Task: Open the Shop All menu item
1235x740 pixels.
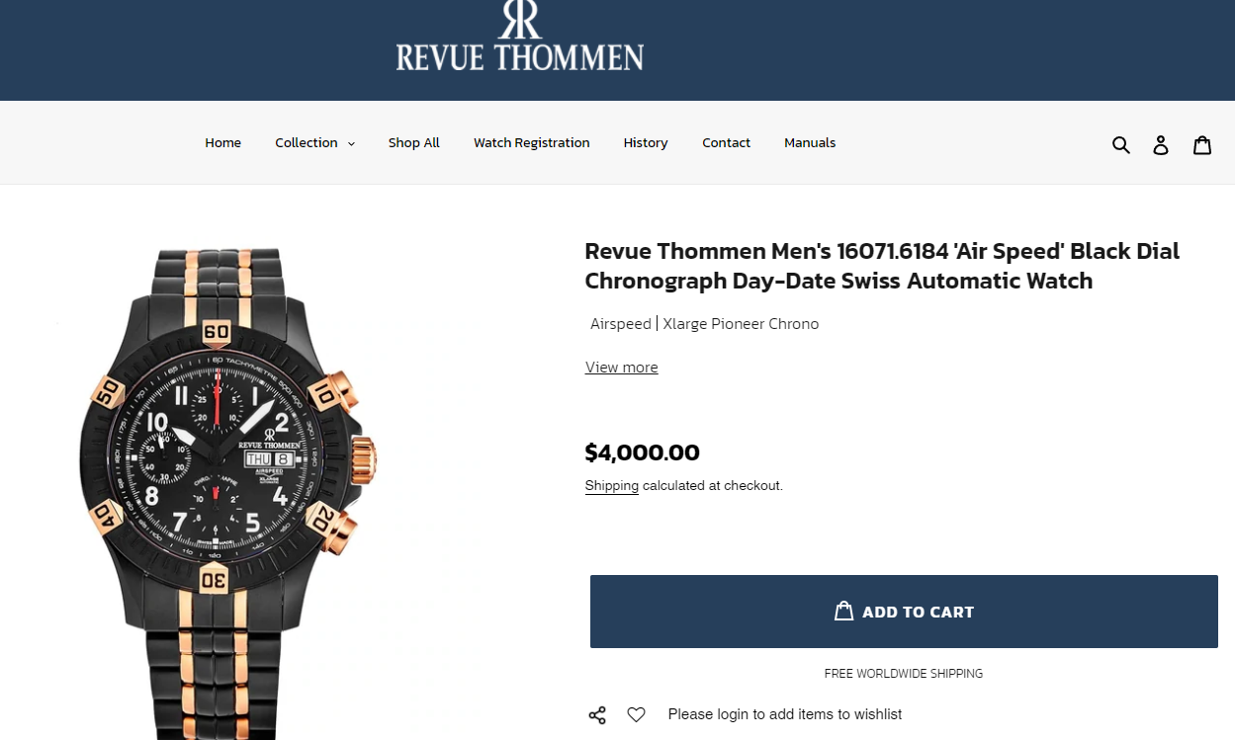Action: pyautogui.click(x=413, y=143)
